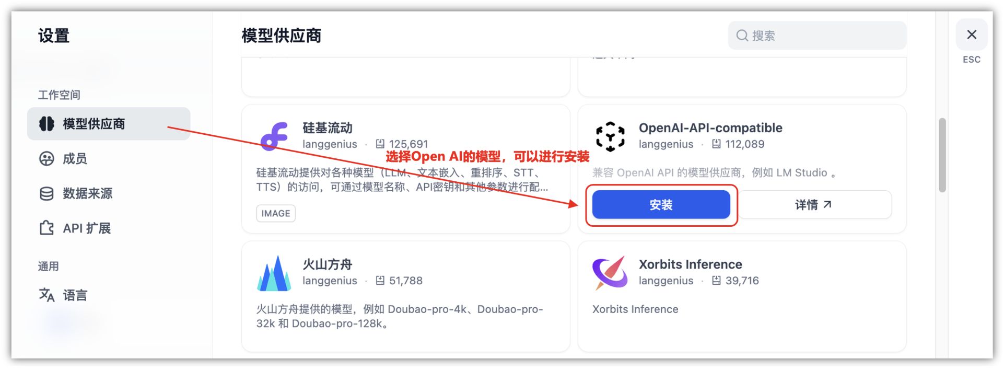The image size is (1004, 371).
Task: Click the 火山方舟 mountain logo
Action: [274, 273]
